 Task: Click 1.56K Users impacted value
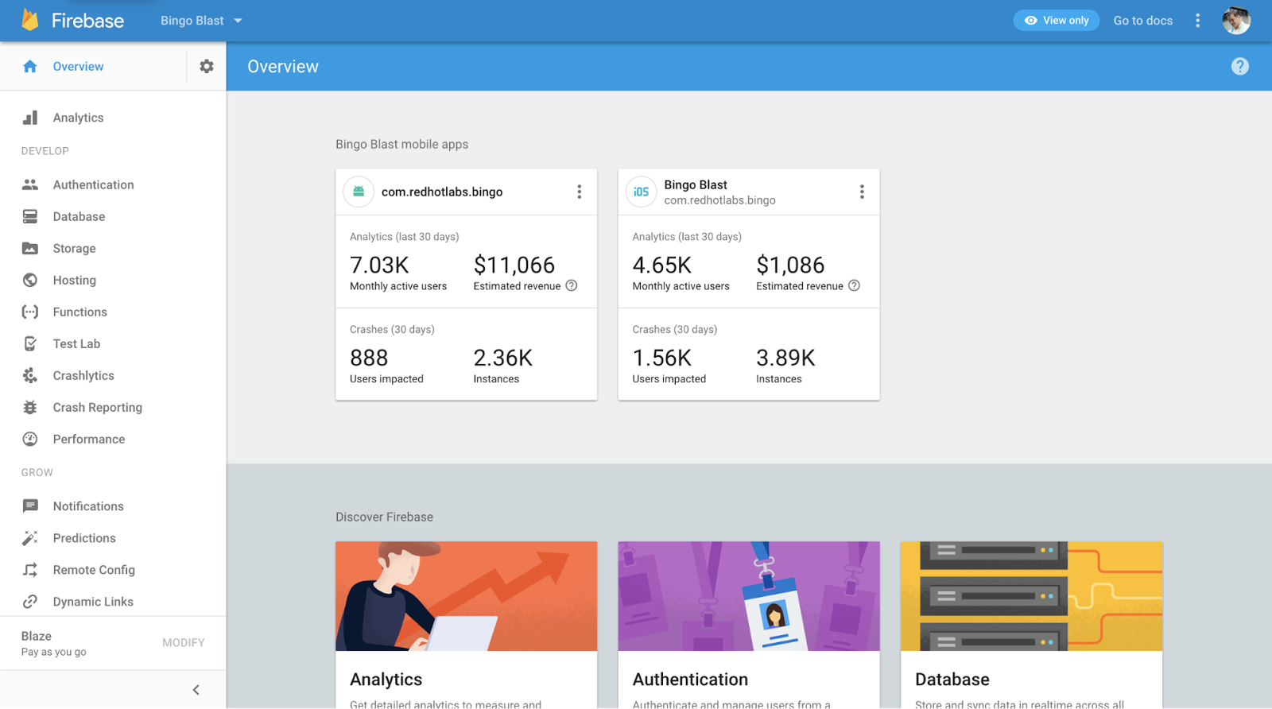coord(662,358)
